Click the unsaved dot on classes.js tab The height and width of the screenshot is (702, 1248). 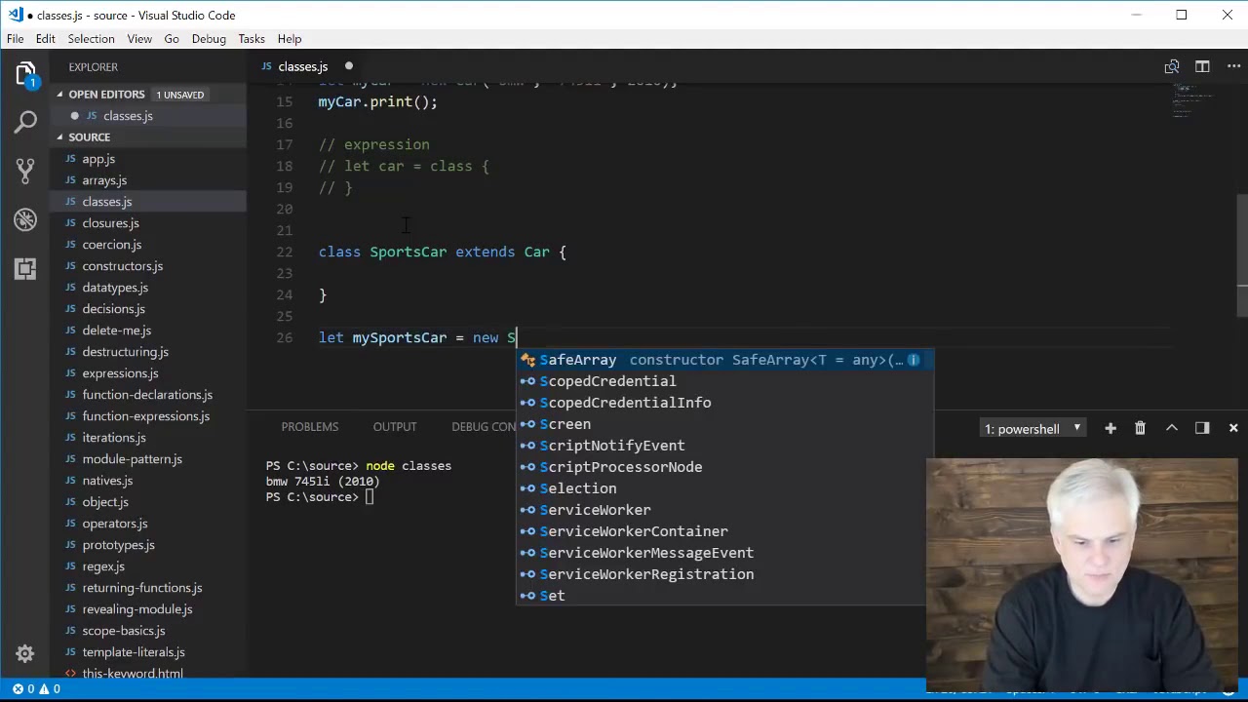click(348, 66)
